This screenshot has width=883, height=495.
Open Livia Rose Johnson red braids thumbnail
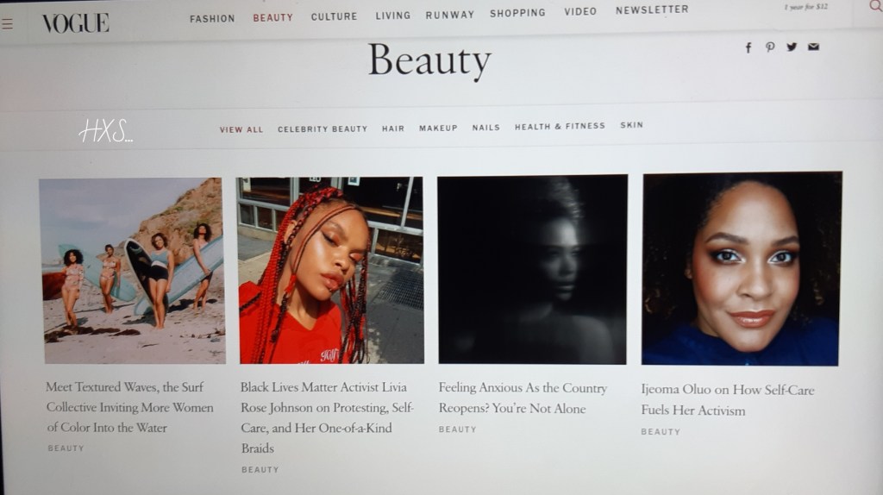(x=330, y=270)
